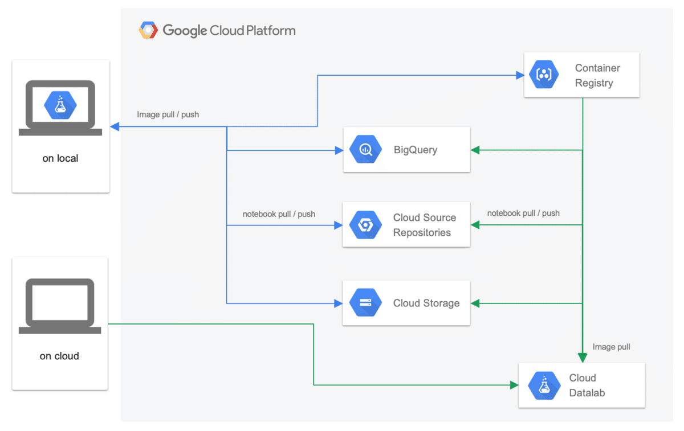Click the Cloud Storage hexagon icon
Screen dimensions: 684x431
click(365, 303)
